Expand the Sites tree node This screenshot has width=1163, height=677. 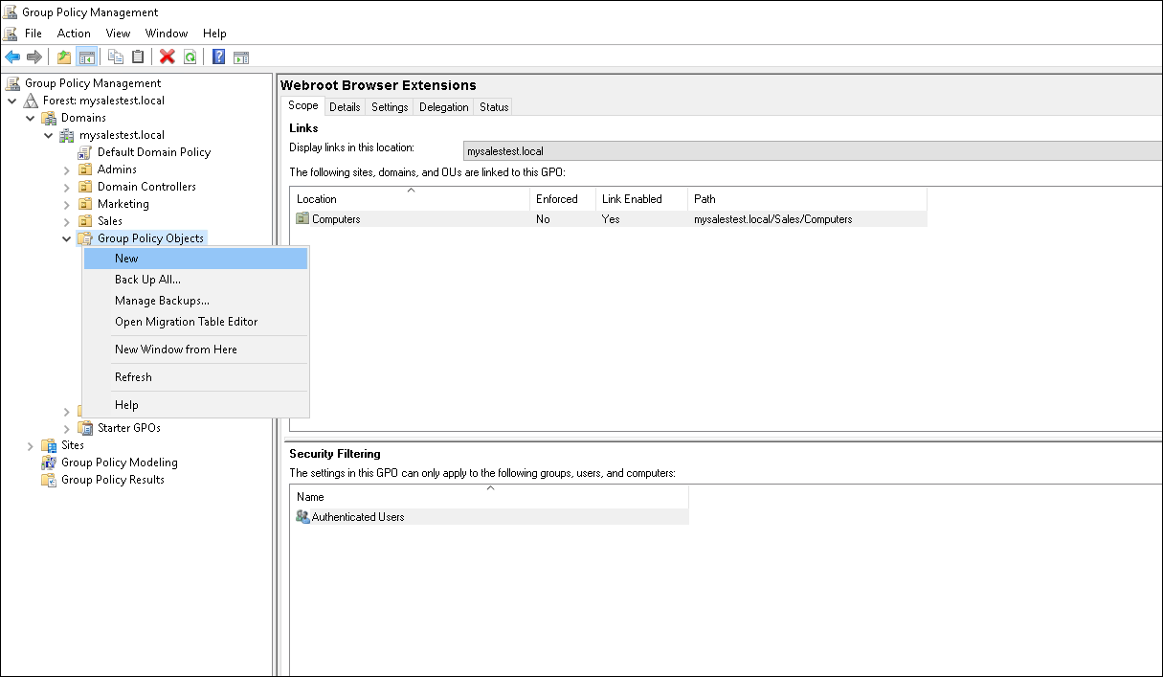[x=30, y=444]
